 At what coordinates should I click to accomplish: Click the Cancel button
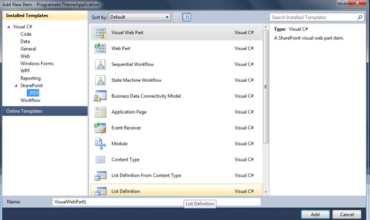click(x=347, y=214)
